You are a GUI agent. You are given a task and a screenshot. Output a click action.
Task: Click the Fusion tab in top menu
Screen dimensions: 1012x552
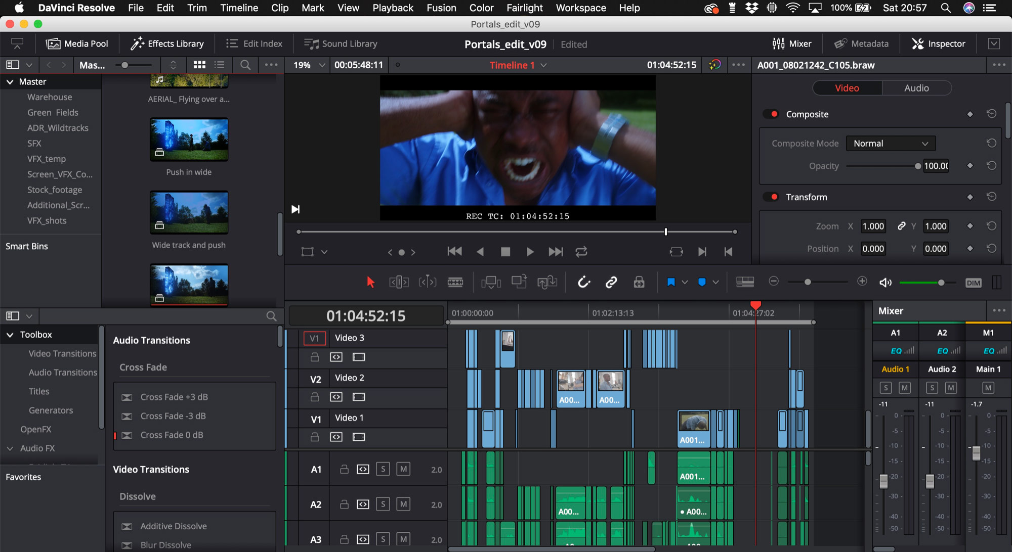click(441, 8)
